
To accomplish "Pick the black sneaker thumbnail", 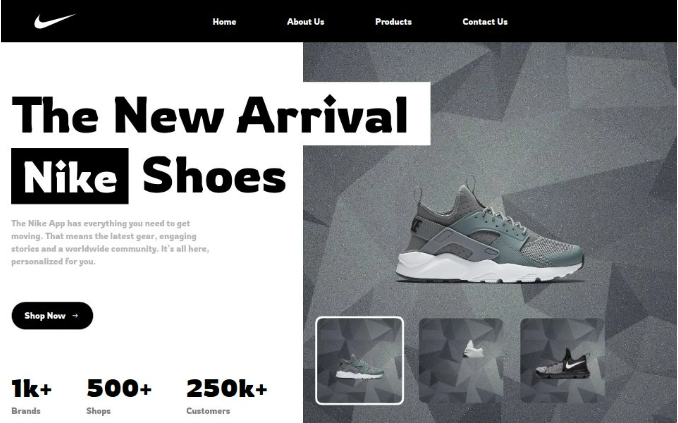I will (x=563, y=361).
